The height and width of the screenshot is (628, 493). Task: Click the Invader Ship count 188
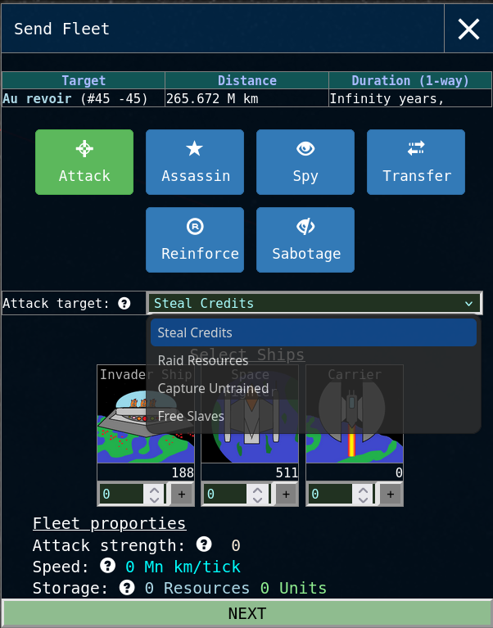[x=183, y=472]
